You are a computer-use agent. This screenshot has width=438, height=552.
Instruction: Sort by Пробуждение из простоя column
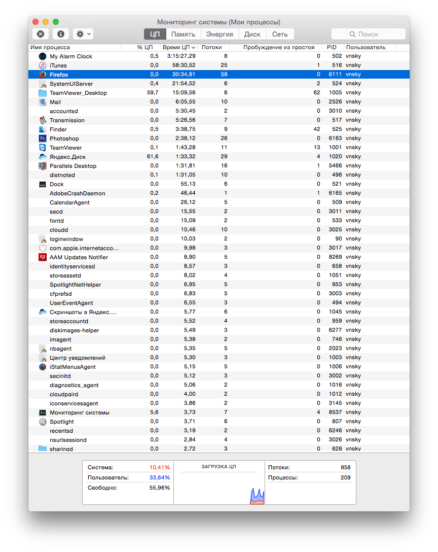coord(276,48)
